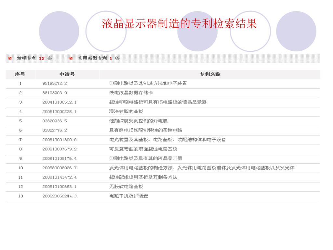The width and height of the screenshot is (333, 250).
Task: Click the 序号 column header
Action: tap(20, 74)
